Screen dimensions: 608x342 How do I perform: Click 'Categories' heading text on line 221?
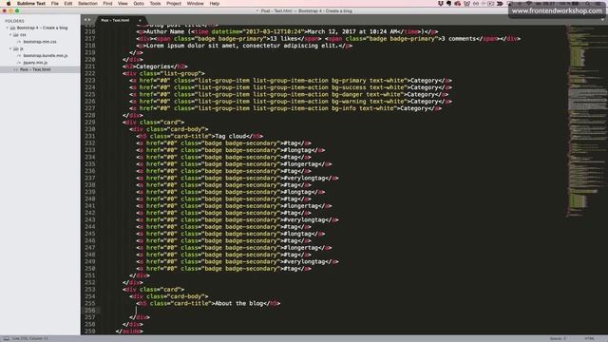[x=153, y=66]
